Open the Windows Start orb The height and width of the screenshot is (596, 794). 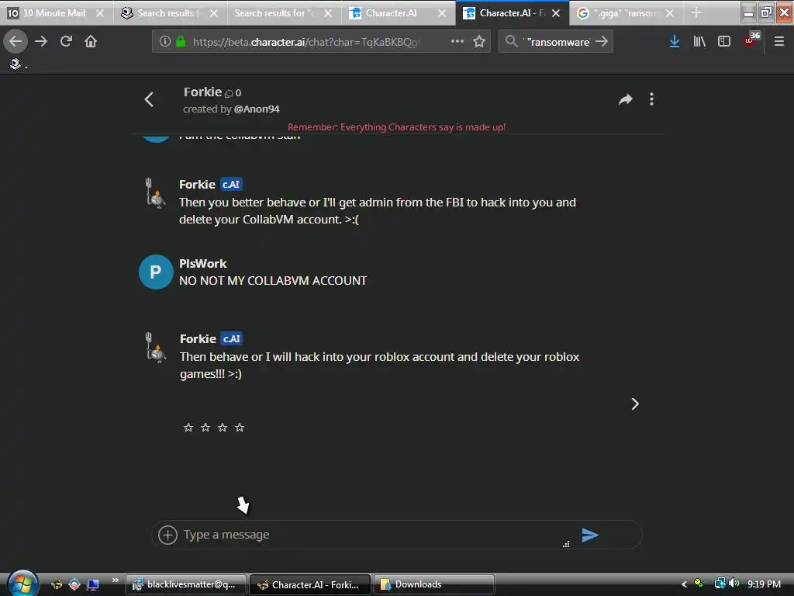click(x=22, y=584)
